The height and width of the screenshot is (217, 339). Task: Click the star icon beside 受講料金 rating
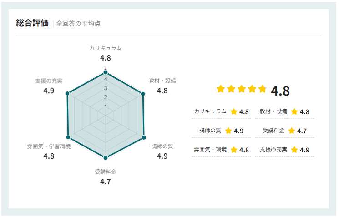tap(292, 131)
